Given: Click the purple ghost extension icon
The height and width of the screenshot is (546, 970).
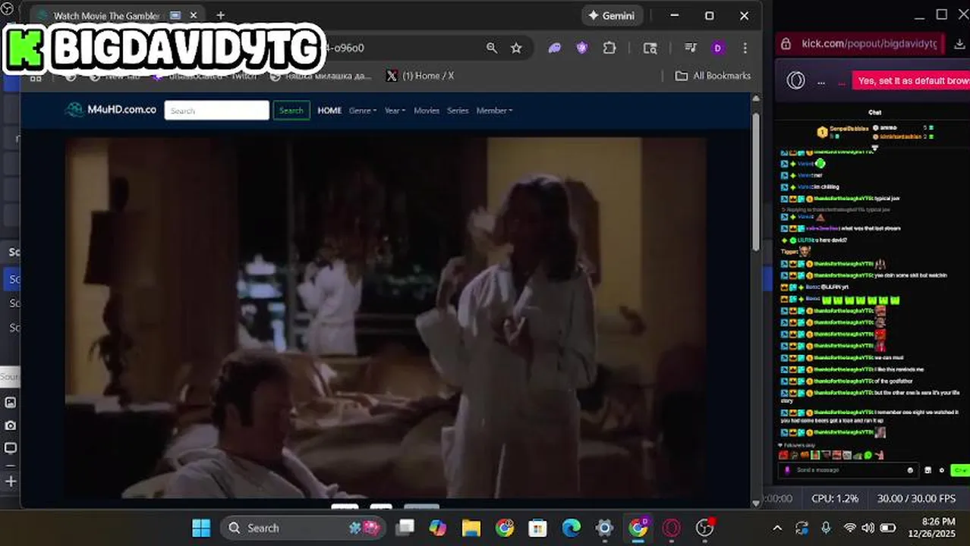Looking at the screenshot, I should pyautogui.click(x=555, y=48).
